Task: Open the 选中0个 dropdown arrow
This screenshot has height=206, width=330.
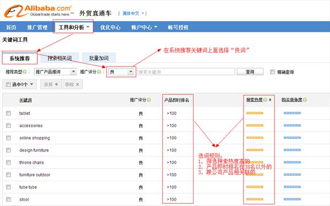Action: coord(31,84)
